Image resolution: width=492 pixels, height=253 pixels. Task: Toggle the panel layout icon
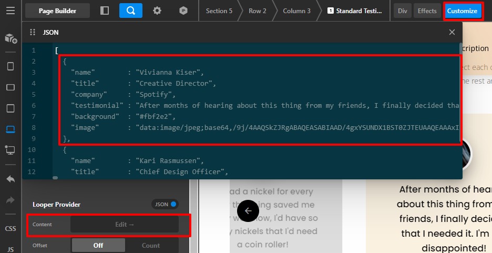click(x=105, y=11)
